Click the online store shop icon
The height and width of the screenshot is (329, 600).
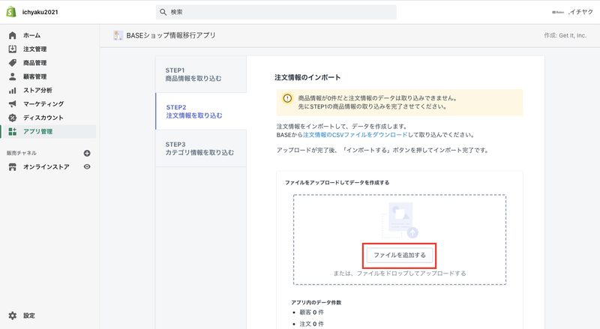pos(12,167)
